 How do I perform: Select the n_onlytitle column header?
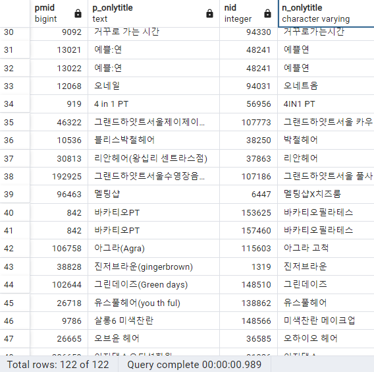pos(326,13)
